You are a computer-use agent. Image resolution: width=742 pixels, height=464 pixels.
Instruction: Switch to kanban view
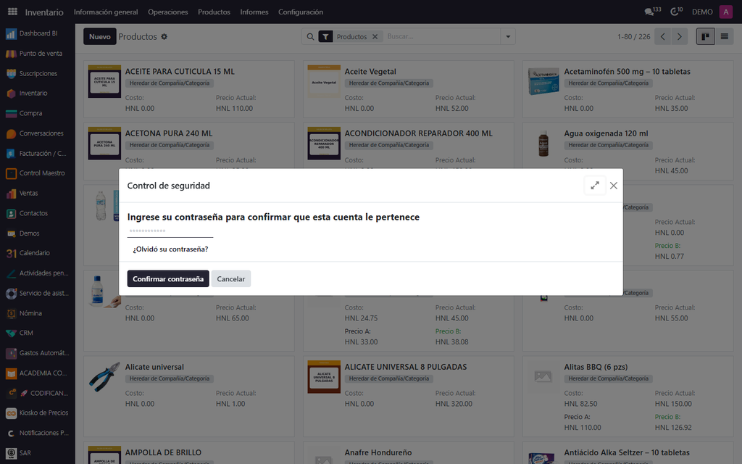point(705,36)
